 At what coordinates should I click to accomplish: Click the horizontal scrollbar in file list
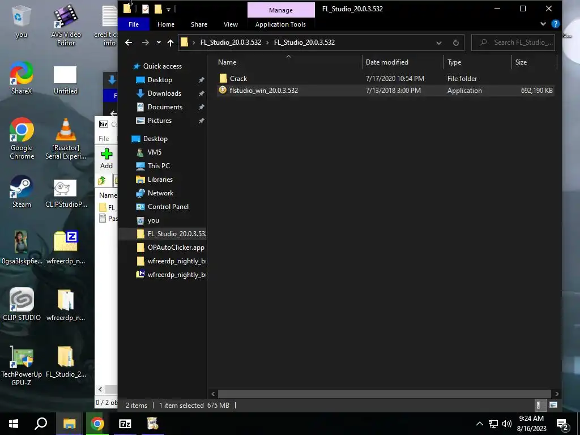(385, 394)
